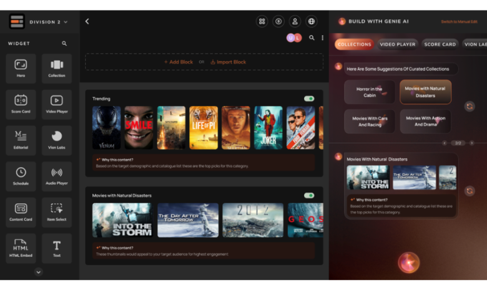Select the Collection widget
The height and width of the screenshot is (293, 487).
(57, 69)
